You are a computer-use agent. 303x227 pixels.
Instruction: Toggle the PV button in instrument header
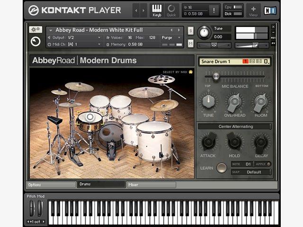[273, 43]
